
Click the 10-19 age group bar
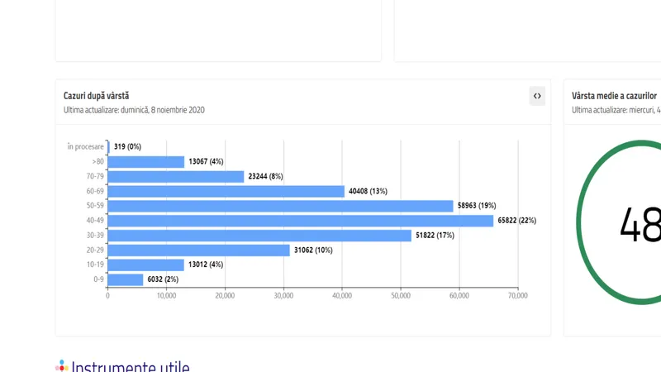pos(146,265)
